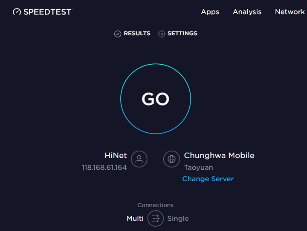Click the Speedtest gauge logo icon
Viewport: 307px width, 231px height.
pos(17,12)
